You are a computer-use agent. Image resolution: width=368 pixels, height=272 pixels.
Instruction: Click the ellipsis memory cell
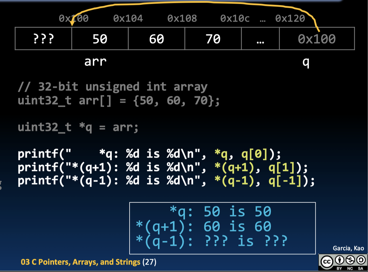[260, 38]
